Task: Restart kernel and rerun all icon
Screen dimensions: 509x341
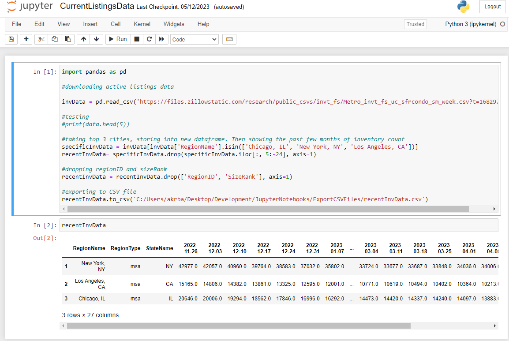Action: pyautogui.click(x=162, y=39)
